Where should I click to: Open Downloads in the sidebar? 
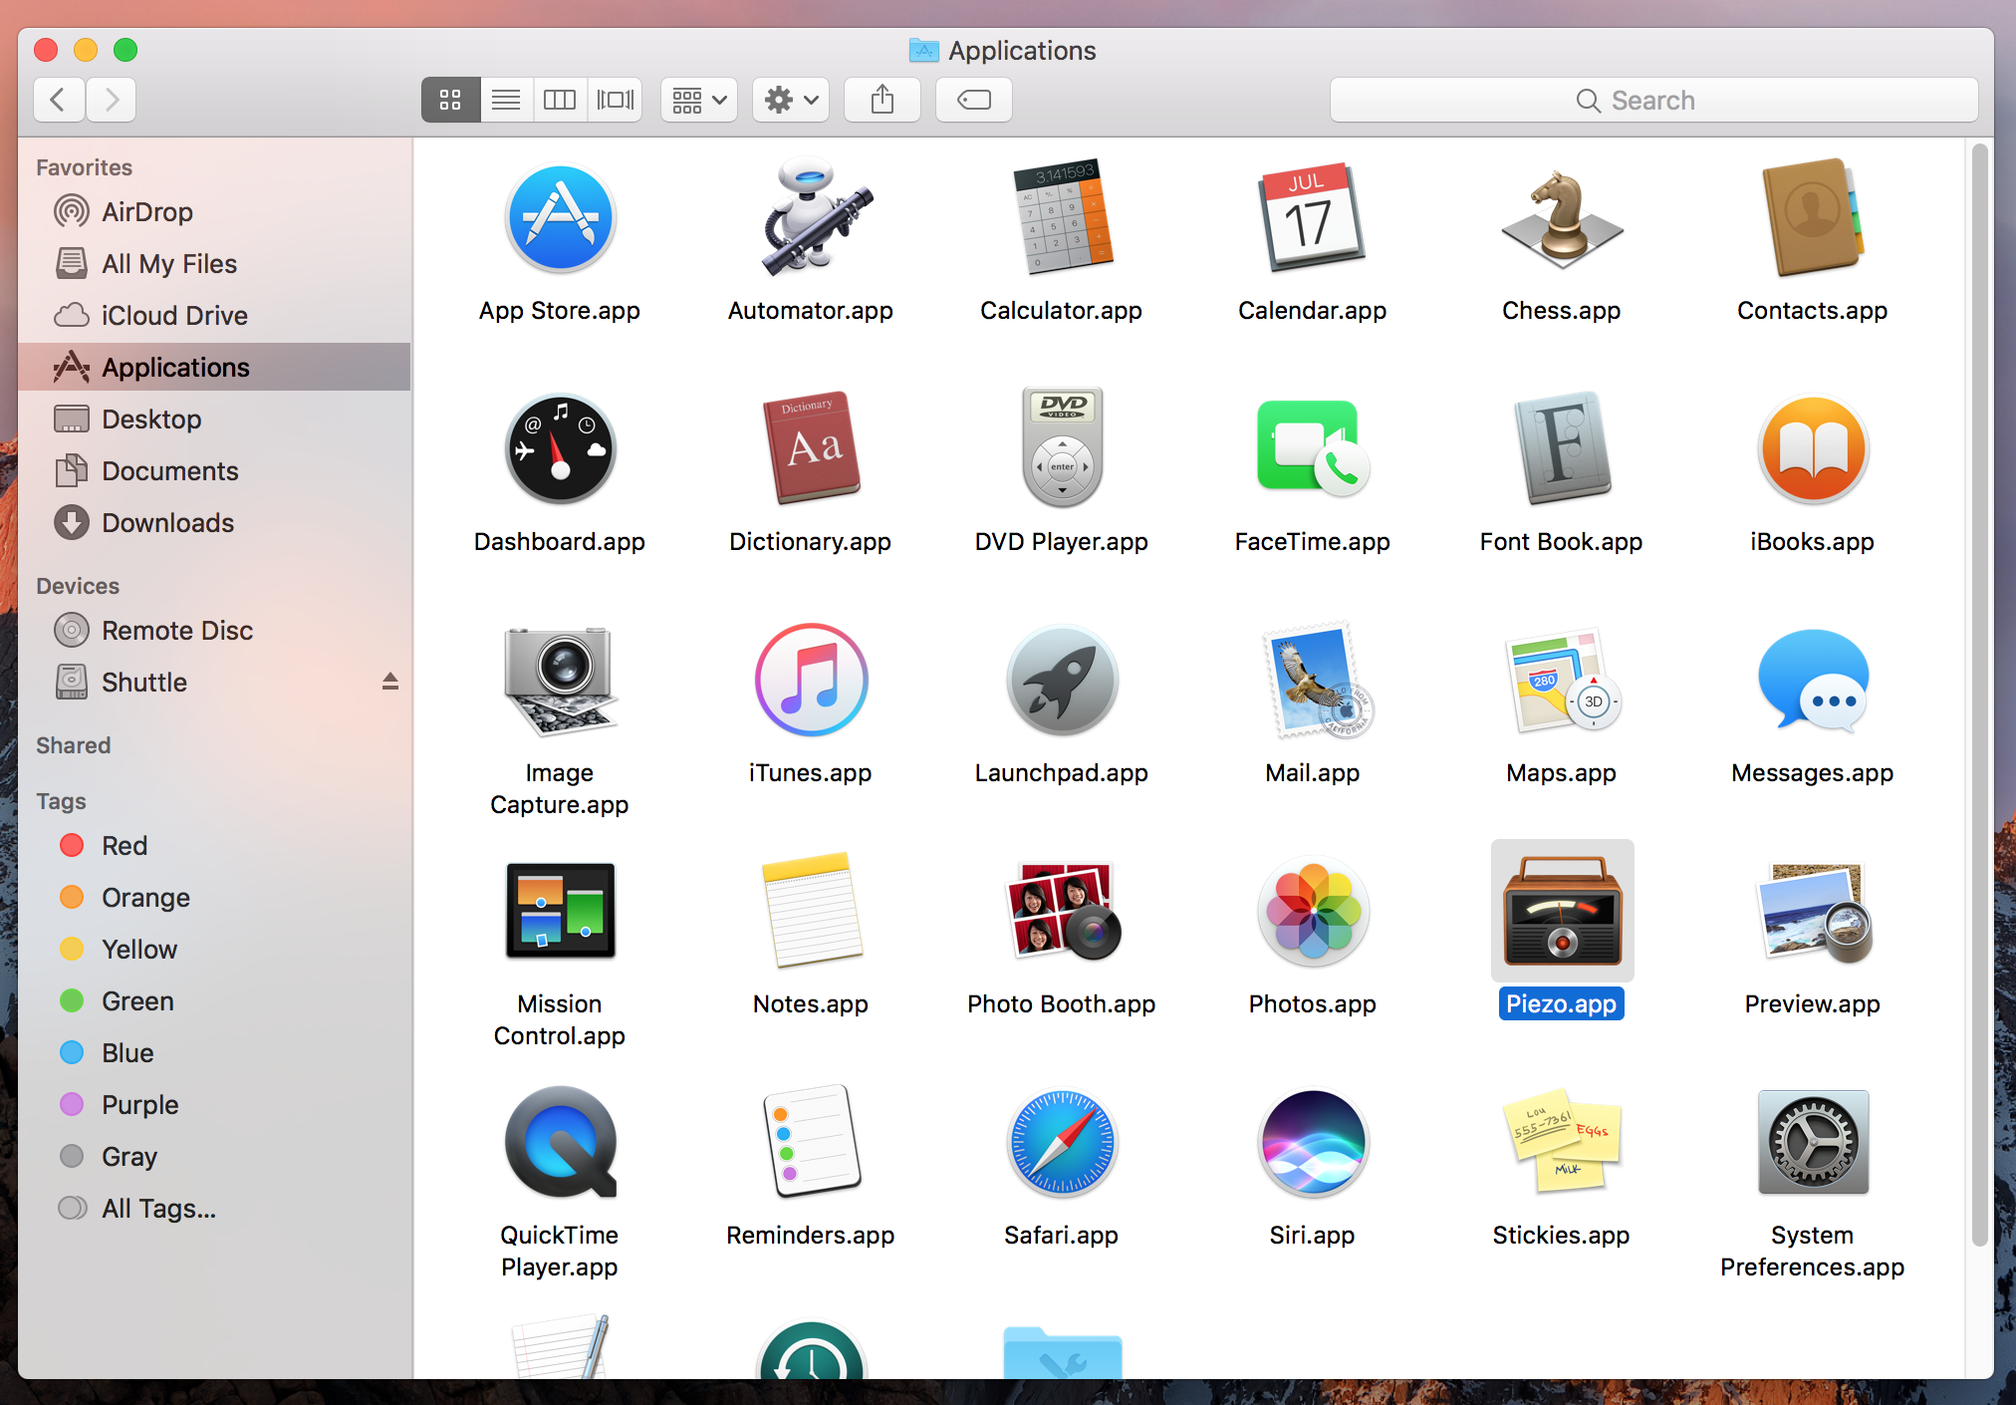[214, 523]
